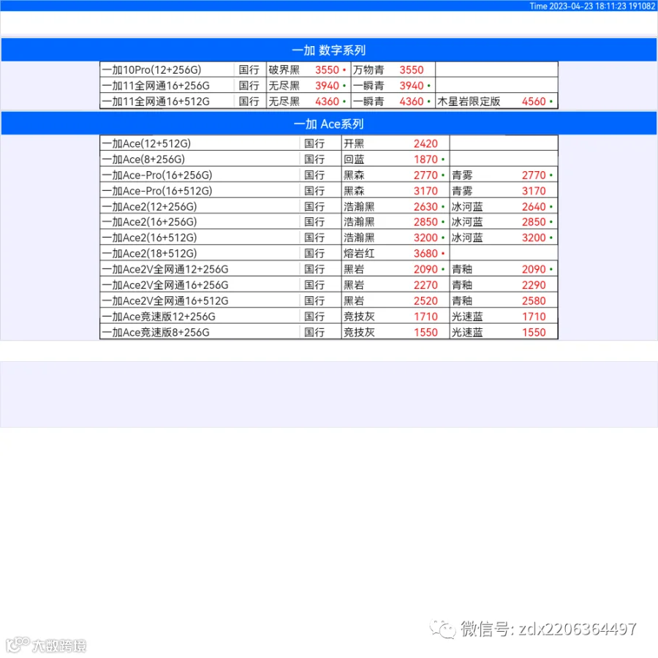Image resolution: width=658 pixels, height=658 pixels.
Task: Click 竞技灰 price 1710
Action: coord(426,317)
